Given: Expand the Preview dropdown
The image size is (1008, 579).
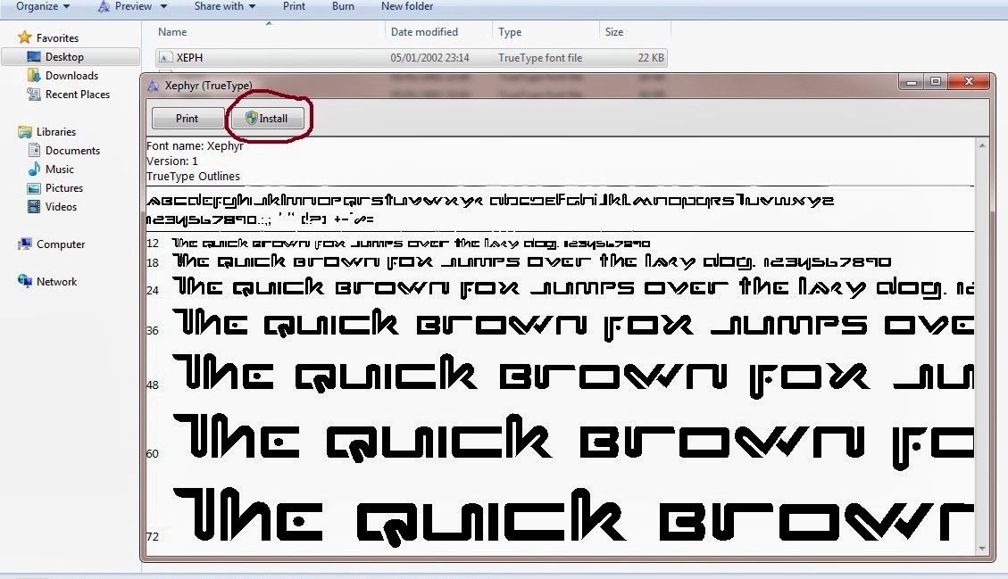Looking at the screenshot, I should [130, 7].
